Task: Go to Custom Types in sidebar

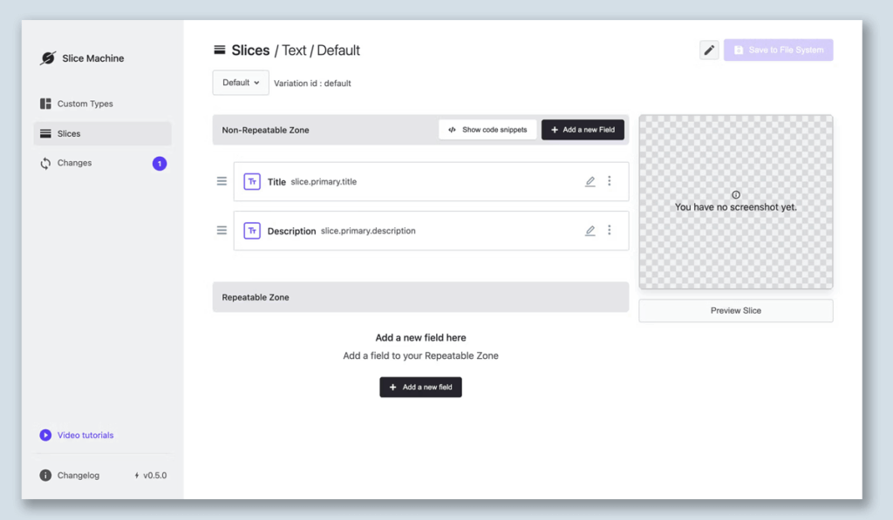Action: pyautogui.click(x=85, y=104)
